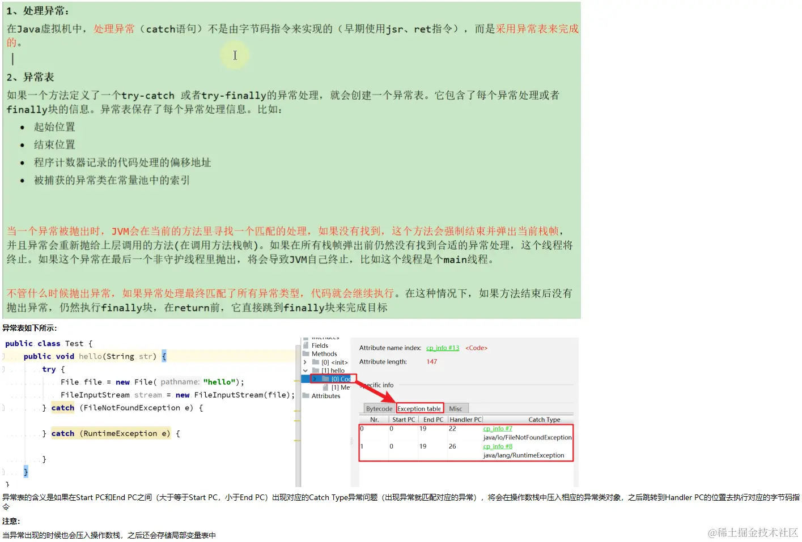Click the End PC column header

point(434,420)
